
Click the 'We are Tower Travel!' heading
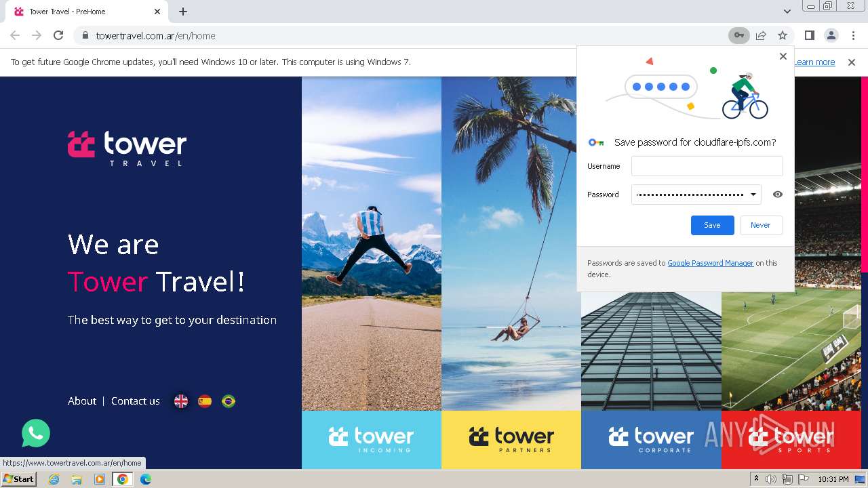pos(157,262)
